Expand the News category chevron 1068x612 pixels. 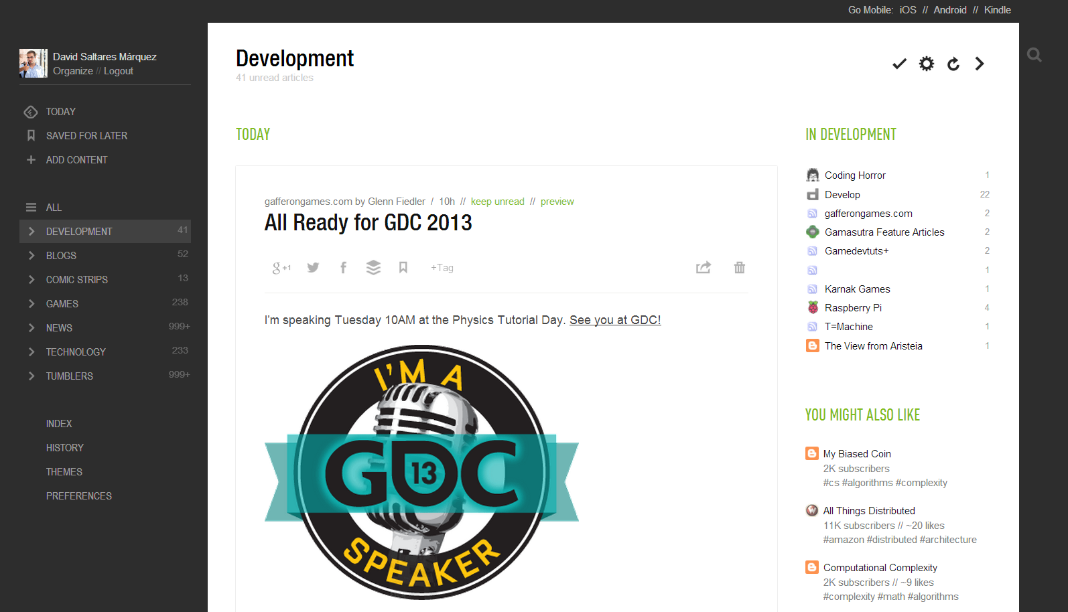point(31,328)
